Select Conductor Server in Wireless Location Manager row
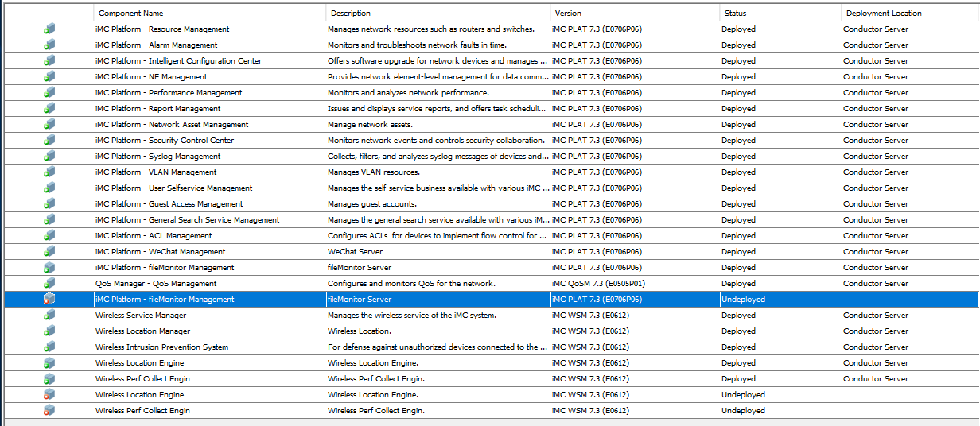 pyautogui.click(x=876, y=331)
